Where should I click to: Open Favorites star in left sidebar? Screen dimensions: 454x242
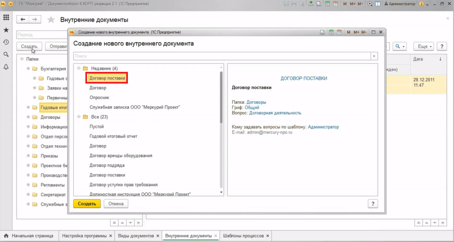click(6, 30)
